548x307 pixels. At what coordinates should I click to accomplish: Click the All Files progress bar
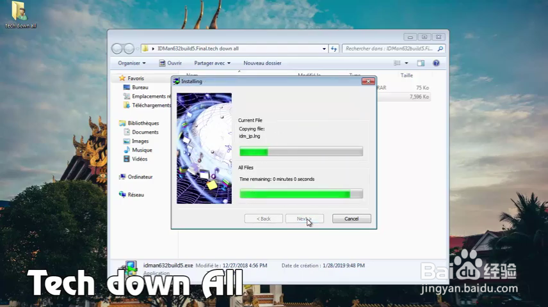(301, 194)
